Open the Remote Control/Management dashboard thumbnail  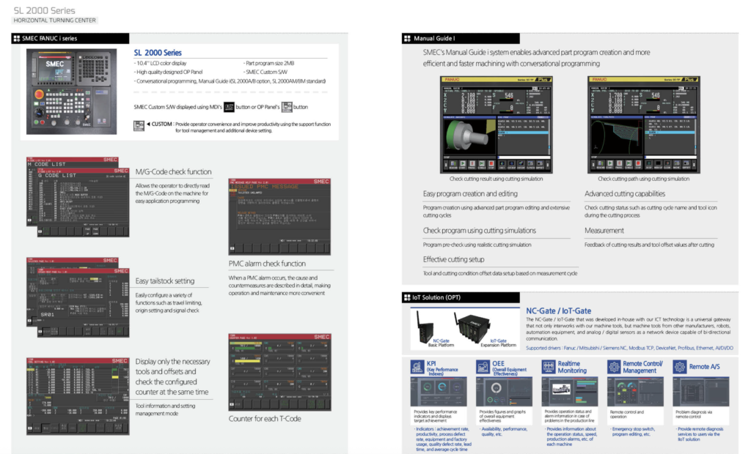click(636, 391)
